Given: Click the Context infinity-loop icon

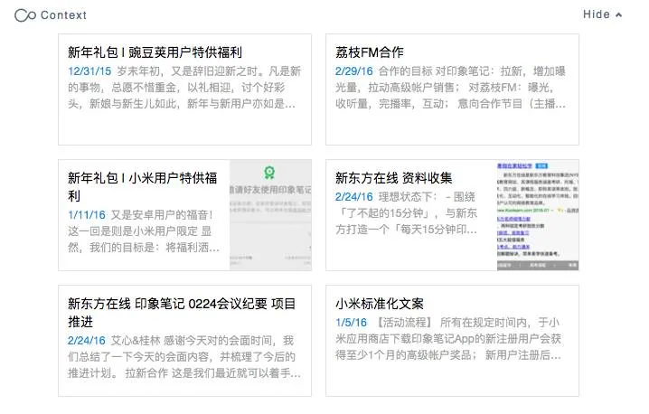Looking at the screenshot, I should [x=25, y=15].
